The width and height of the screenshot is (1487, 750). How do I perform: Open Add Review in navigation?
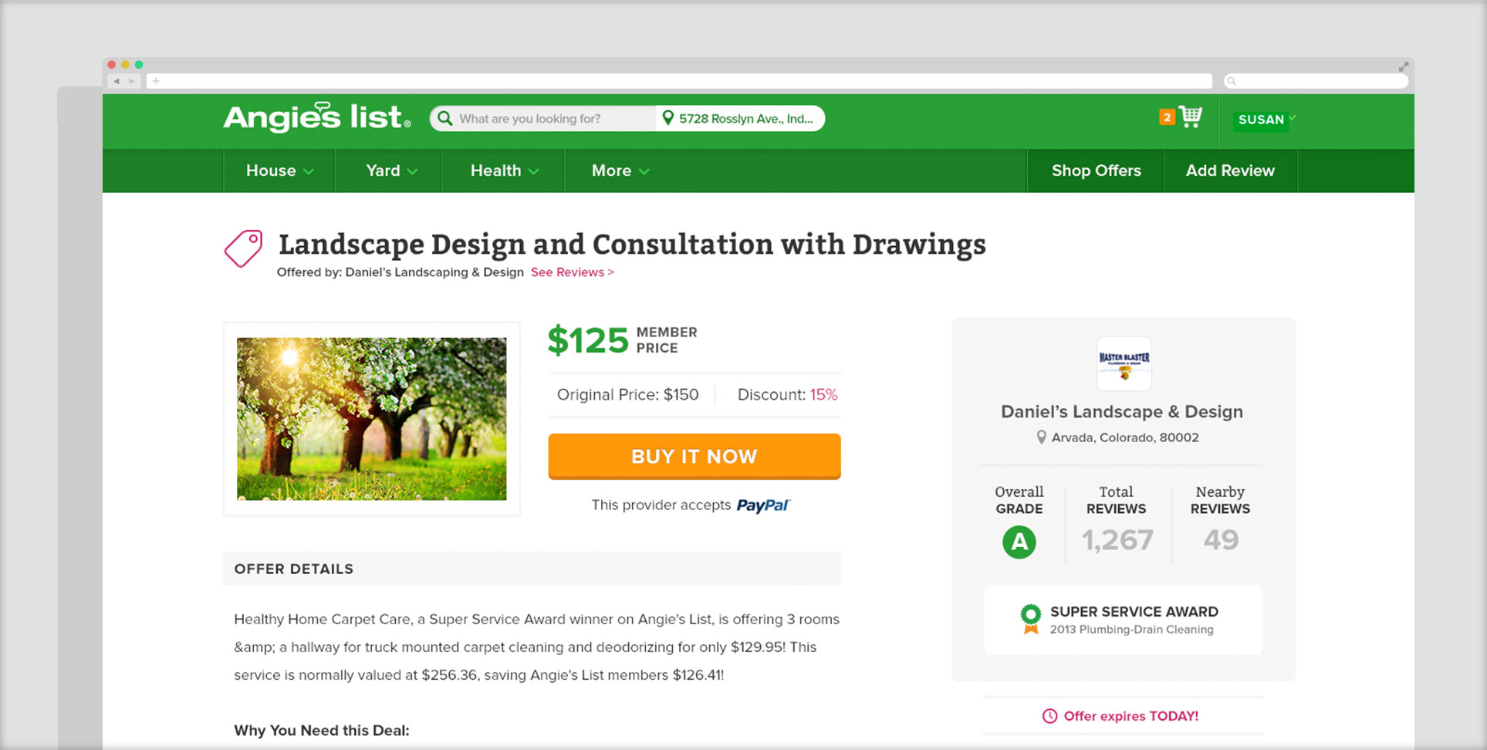tap(1230, 171)
